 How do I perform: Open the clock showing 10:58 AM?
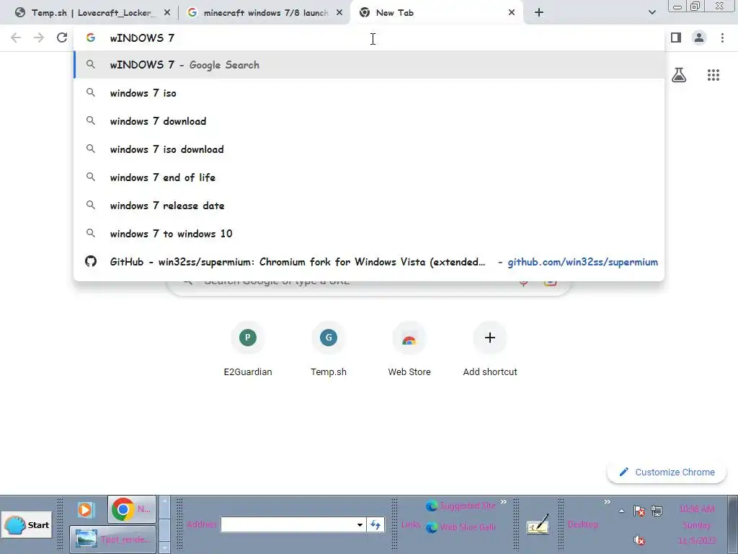(697, 524)
